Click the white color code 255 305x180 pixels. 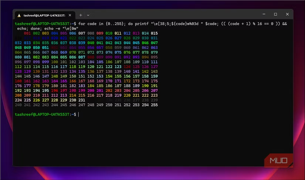click(155, 105)
